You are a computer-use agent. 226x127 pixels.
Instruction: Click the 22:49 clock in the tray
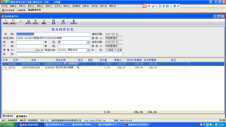click(x=221, y=125)
